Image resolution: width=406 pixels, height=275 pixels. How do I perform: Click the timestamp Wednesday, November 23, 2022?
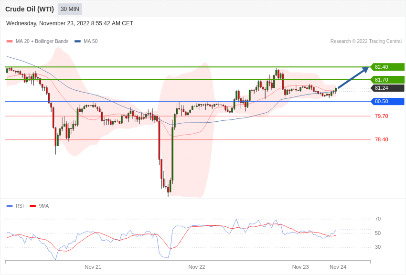[70, 23]
